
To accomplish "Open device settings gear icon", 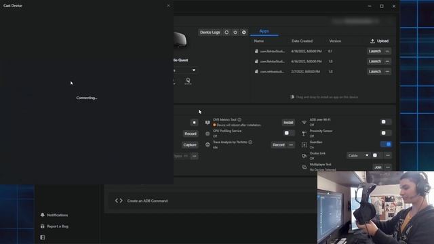I will [x=244, y=33].
